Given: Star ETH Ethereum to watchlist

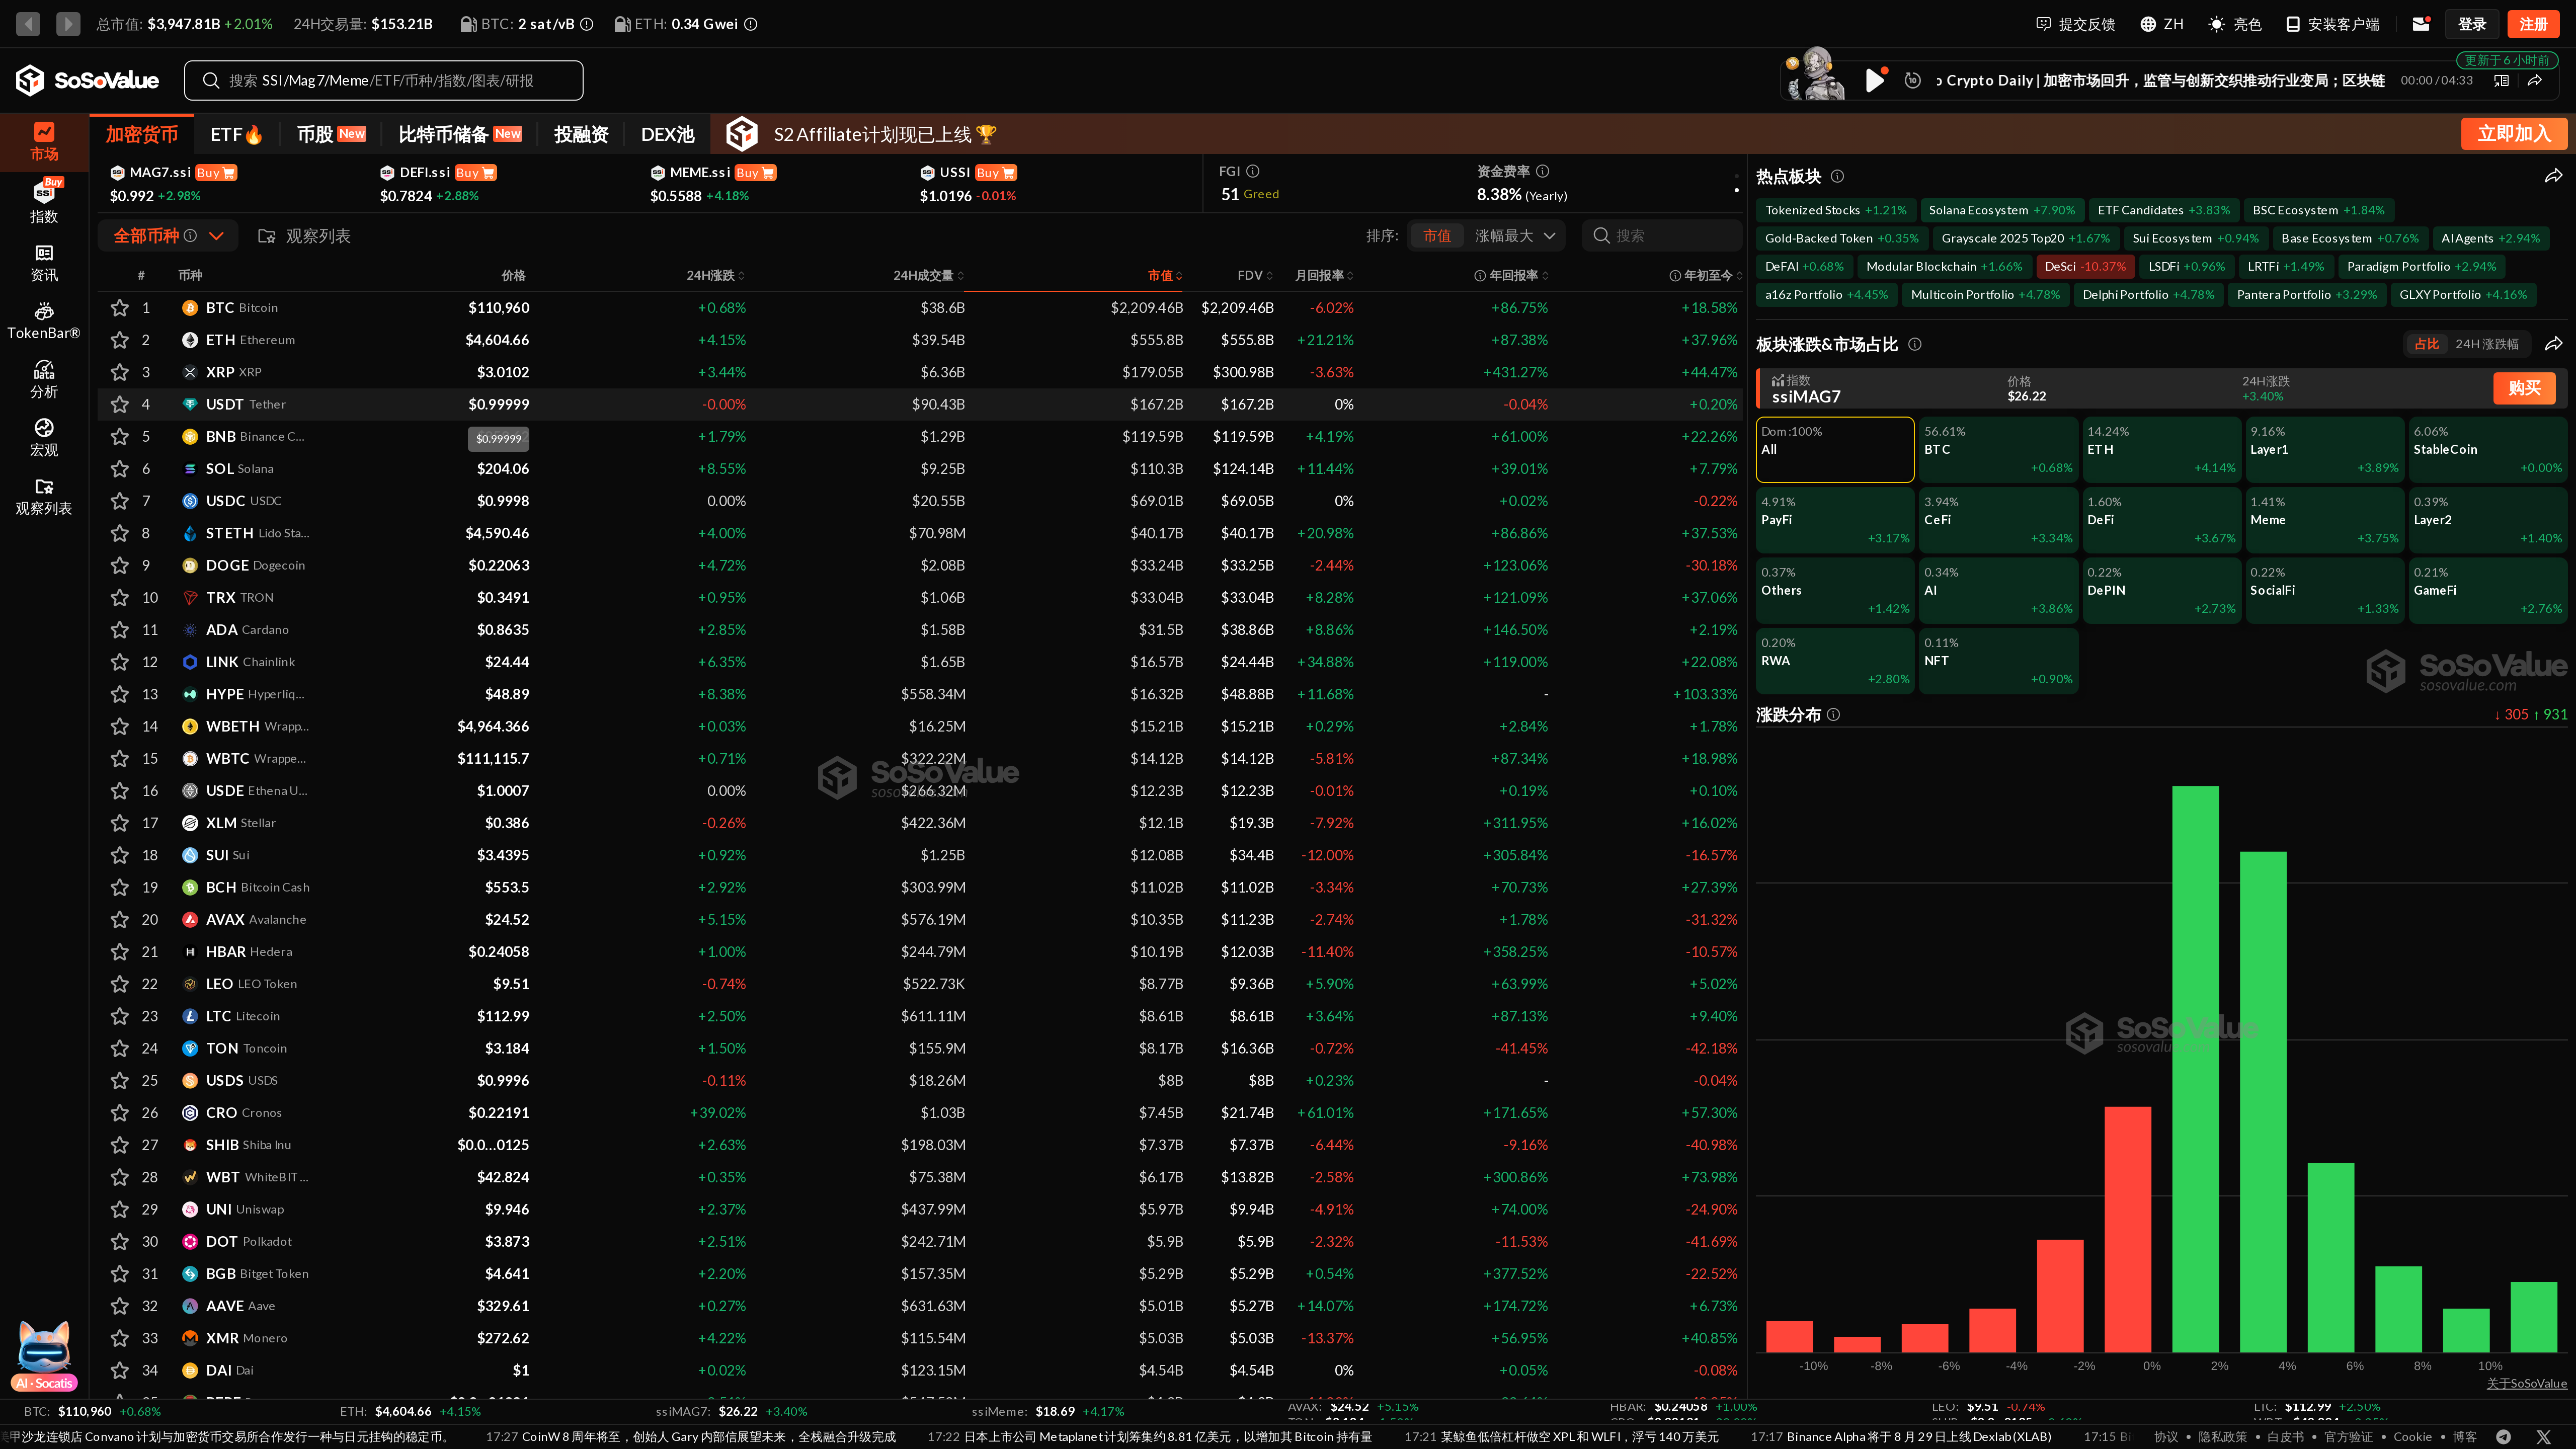Looking at the screenshot, I should click(x=120, y=340).
